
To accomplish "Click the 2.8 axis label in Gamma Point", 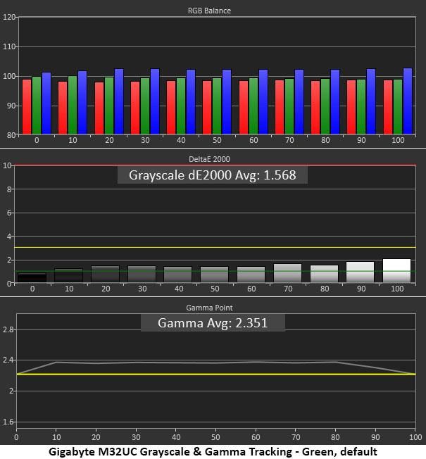I will click(x=8, y=329).
